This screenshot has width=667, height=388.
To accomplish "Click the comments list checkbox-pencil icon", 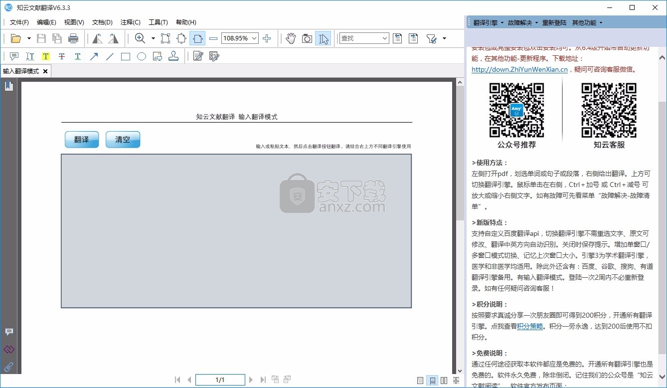I will coord(214,56).
